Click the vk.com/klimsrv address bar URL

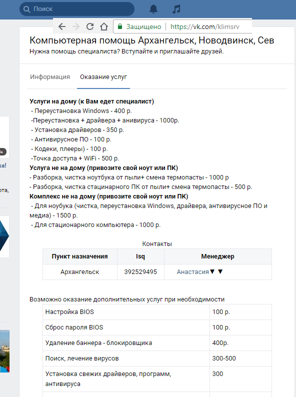point(205,26)
